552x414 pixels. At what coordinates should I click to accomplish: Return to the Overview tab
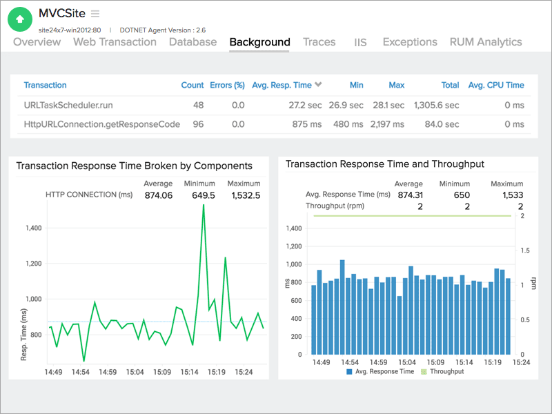tap(37, 42)
